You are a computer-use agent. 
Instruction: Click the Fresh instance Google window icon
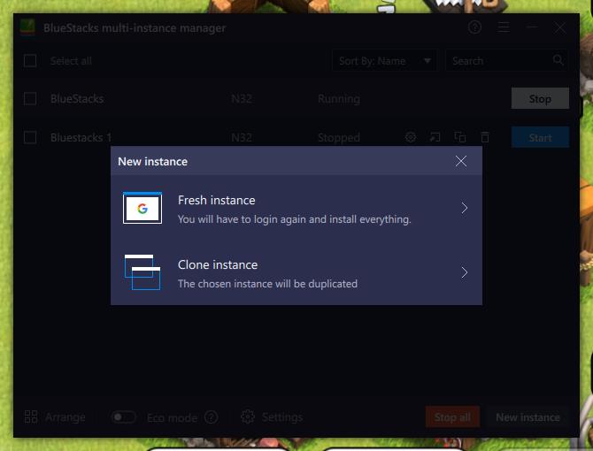point(142,208)
